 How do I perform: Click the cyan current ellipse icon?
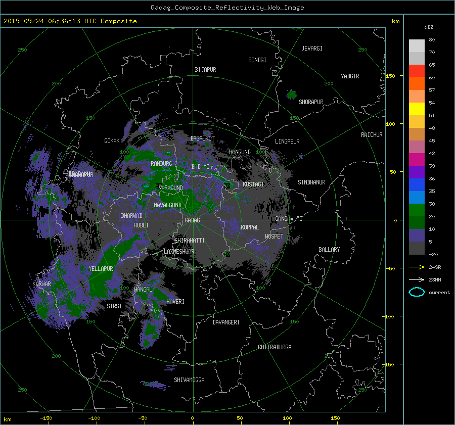tap(417, 292)
